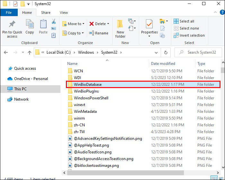Open the Move to dropdown
The image size is (225, 180).
point(73,24)
